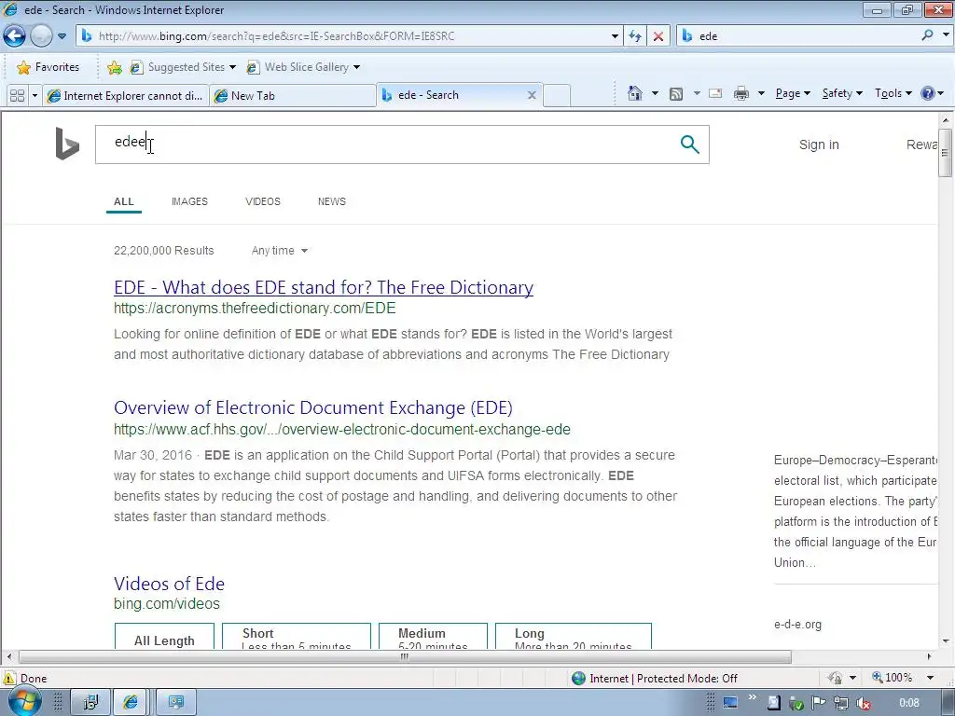Image resolution: width=955 pixels, height=716 pixels.
Task: Open EDE What does EDE stand for result
Action: pos(324,287)
